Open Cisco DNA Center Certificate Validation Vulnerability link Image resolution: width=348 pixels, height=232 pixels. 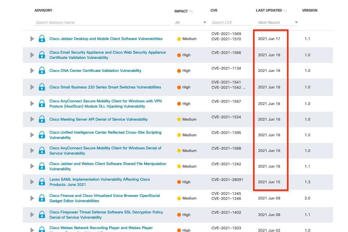tap(95, 70)
